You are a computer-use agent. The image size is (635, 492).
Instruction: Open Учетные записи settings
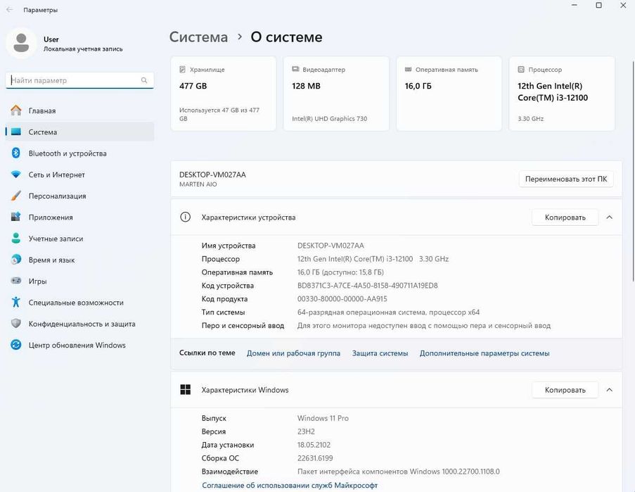(79, 239)
